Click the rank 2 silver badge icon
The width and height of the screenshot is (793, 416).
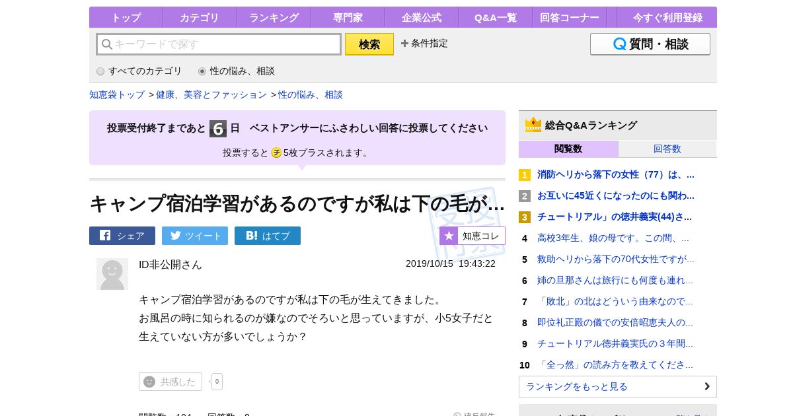(x=525, y=196)
